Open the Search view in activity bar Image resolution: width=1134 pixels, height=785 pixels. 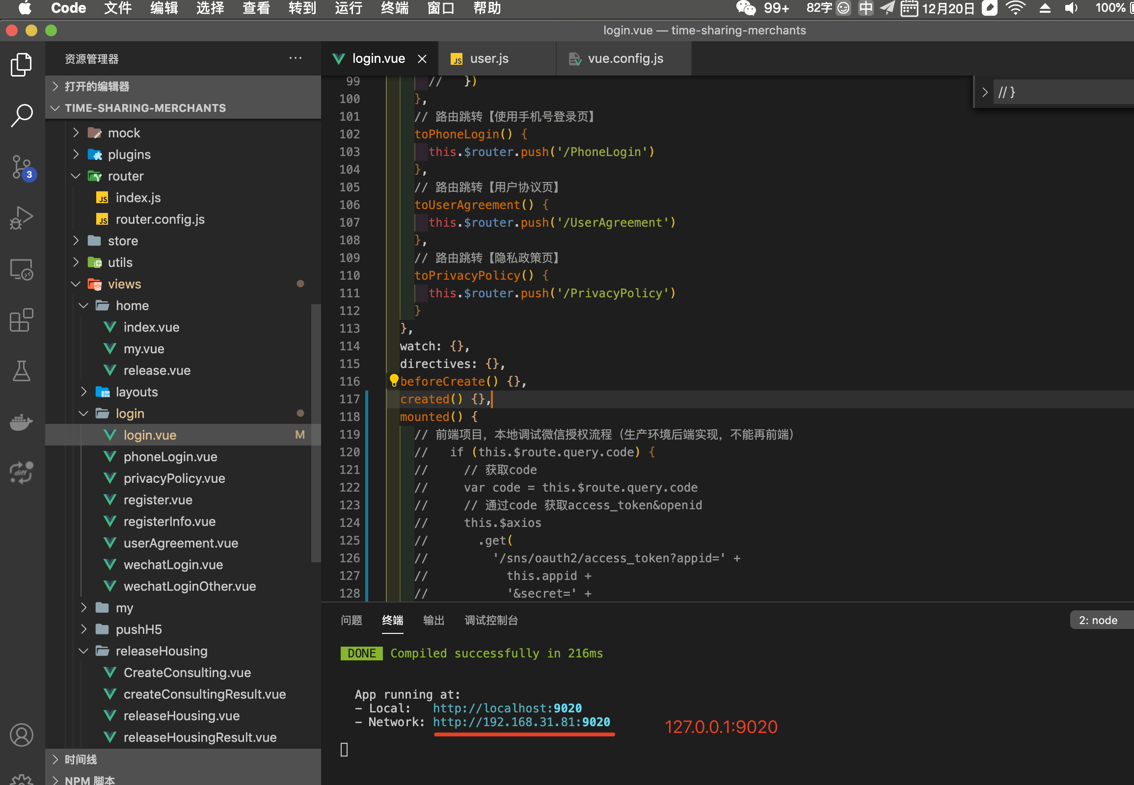tap(22, 115)
